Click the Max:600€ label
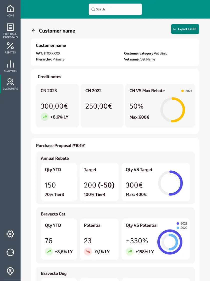Screen dimensions: 210x281 pyautogui.click(x=139, y=117)
